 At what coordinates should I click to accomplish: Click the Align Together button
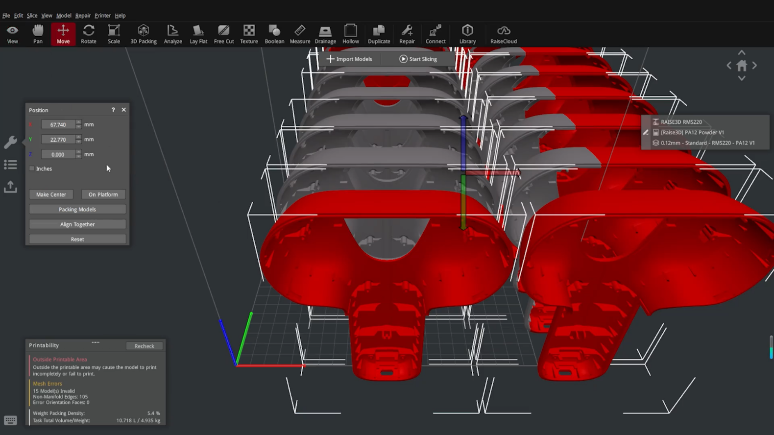[77, 224]
